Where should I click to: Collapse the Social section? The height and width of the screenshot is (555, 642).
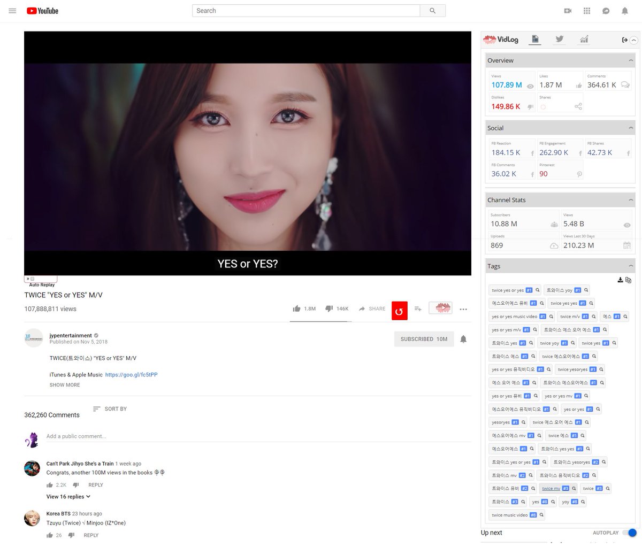pos(631,128)
